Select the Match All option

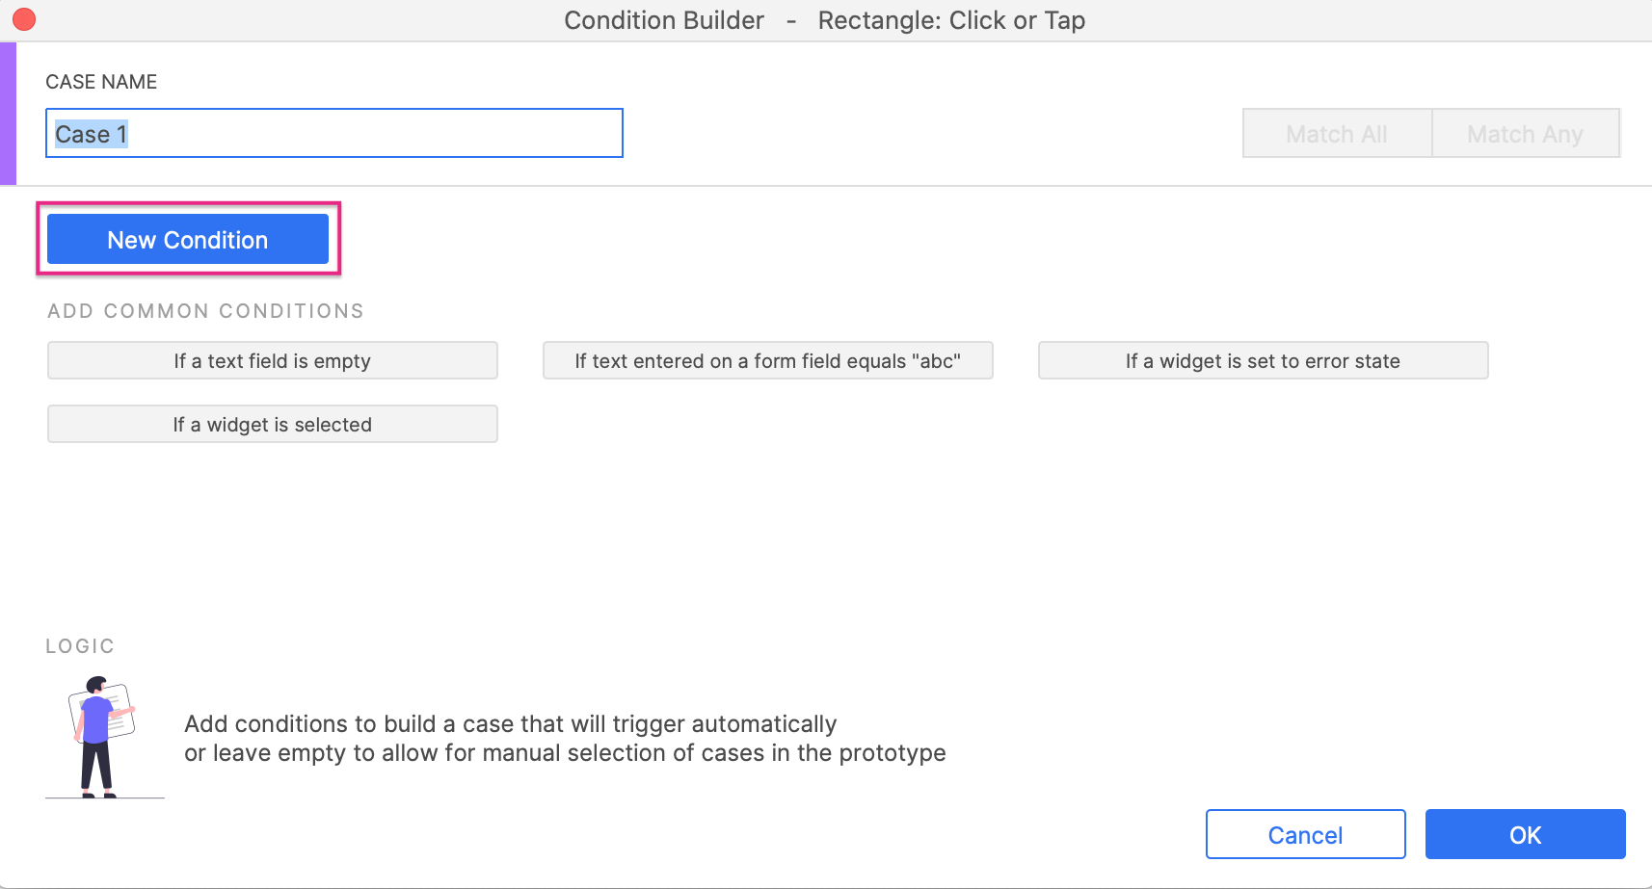pos(1337,134)
